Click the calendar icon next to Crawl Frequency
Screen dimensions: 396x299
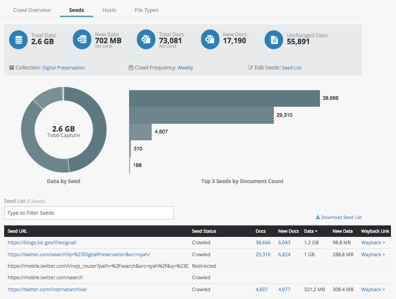[x=131, y=68]
